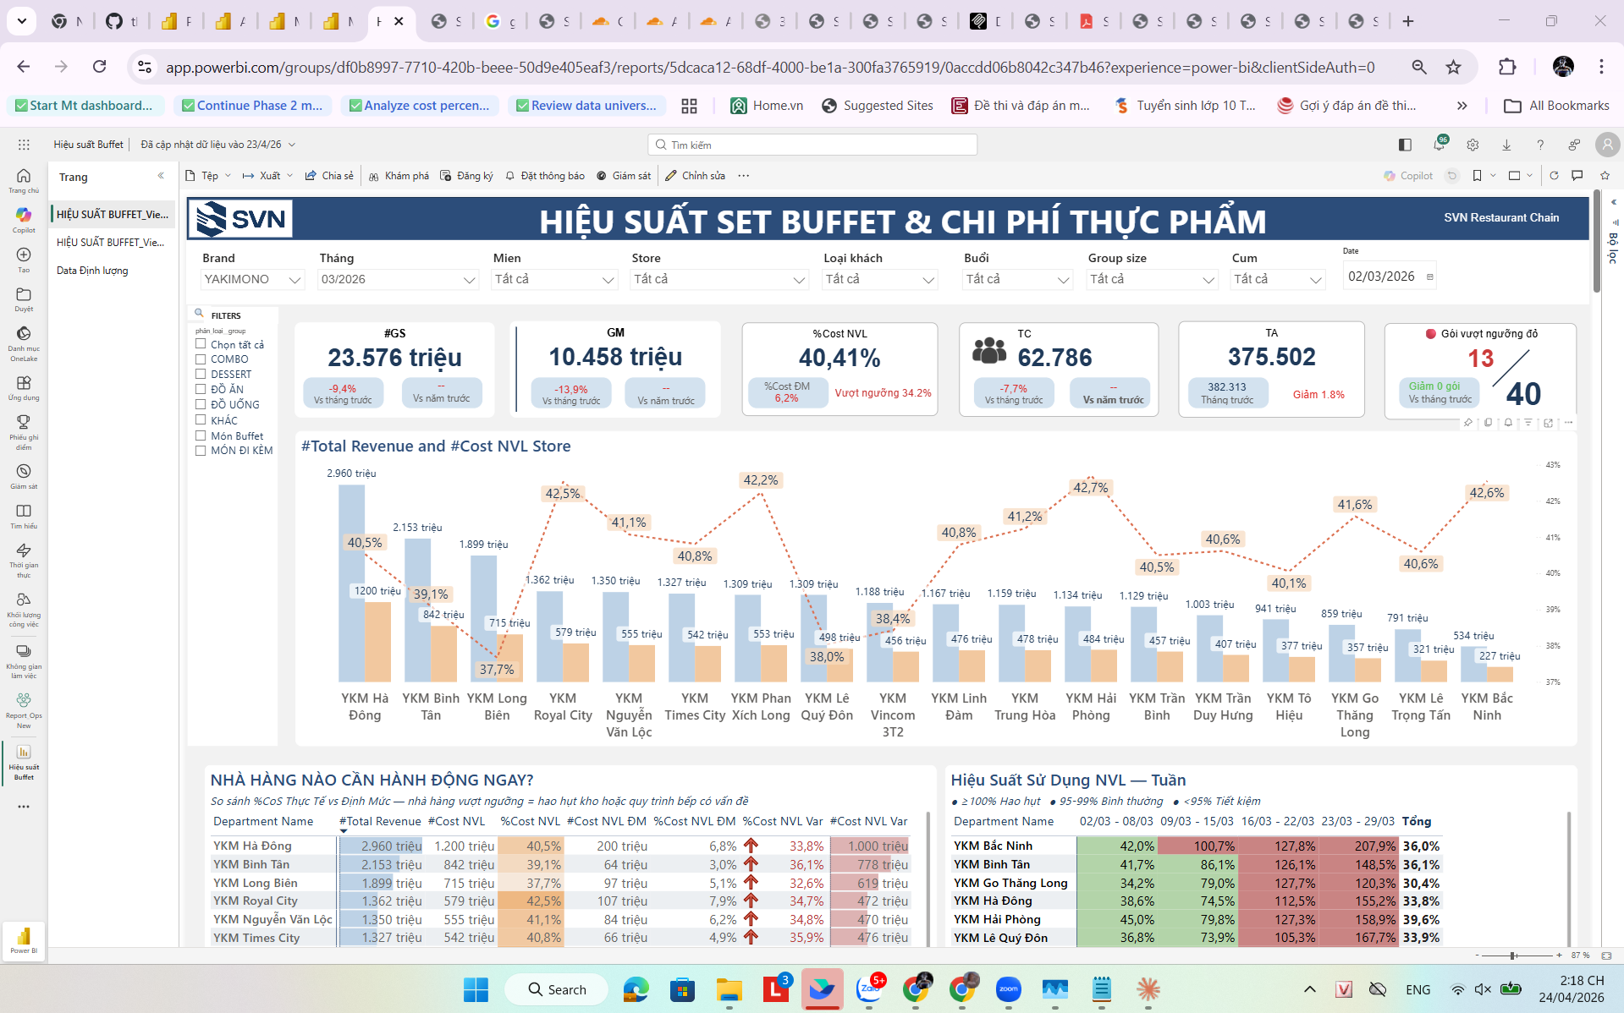Check the DESSERT filter checkbox
The width and height of the screenshot is (1624, 1013).
point(201,374)
